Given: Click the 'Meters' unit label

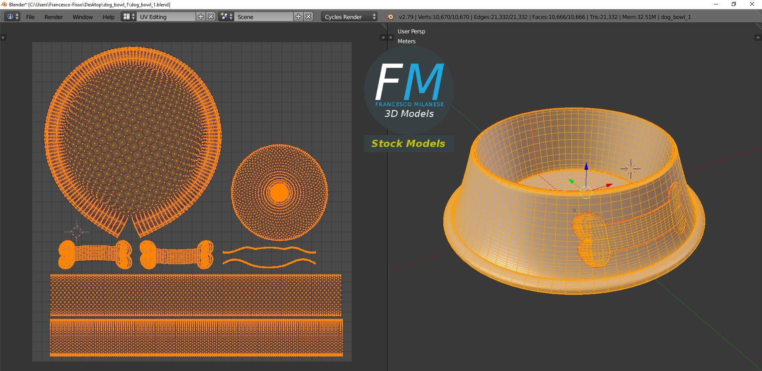Looking at the screenshot, I should pyautogui.click(x=406, y=41).
